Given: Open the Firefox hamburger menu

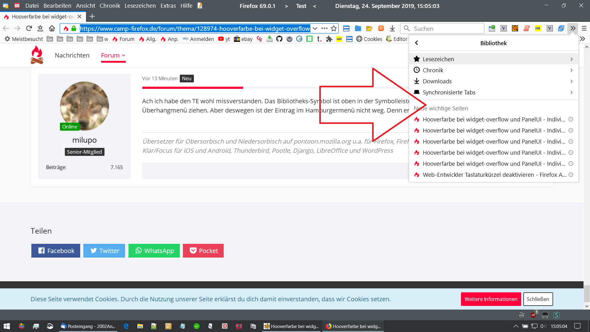Looking at the screenshot, I should [584, 29].
